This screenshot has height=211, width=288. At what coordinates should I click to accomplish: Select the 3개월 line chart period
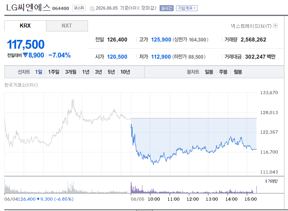point(71,72)
